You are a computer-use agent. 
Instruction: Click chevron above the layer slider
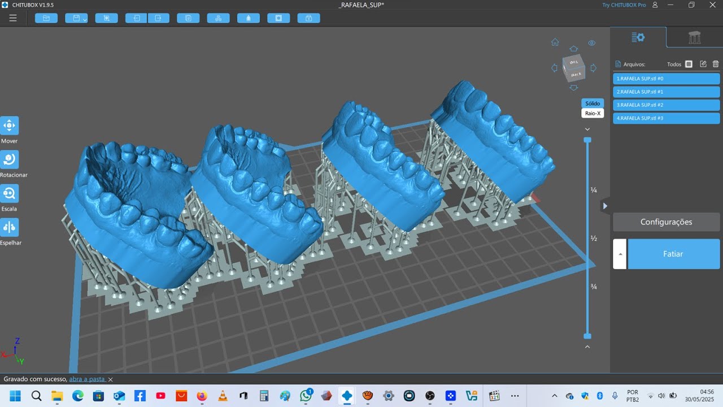coord(587,129)
